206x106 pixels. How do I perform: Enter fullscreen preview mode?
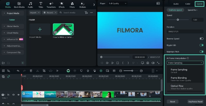coord(158,63)
